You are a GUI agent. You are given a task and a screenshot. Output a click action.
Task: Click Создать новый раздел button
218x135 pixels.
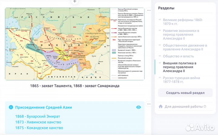coord(185,93)
